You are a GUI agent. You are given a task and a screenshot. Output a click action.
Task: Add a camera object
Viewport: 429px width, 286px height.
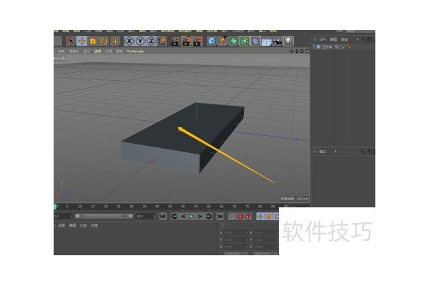click(x=277, y=41)
